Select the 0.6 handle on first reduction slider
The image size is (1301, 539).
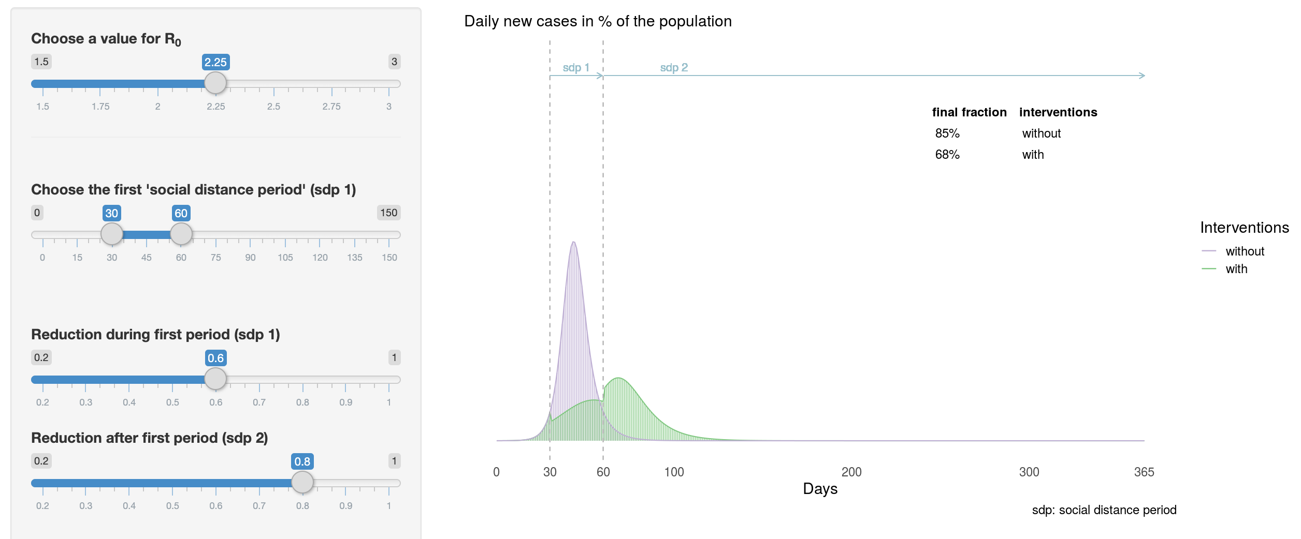[x=216, y=379]
